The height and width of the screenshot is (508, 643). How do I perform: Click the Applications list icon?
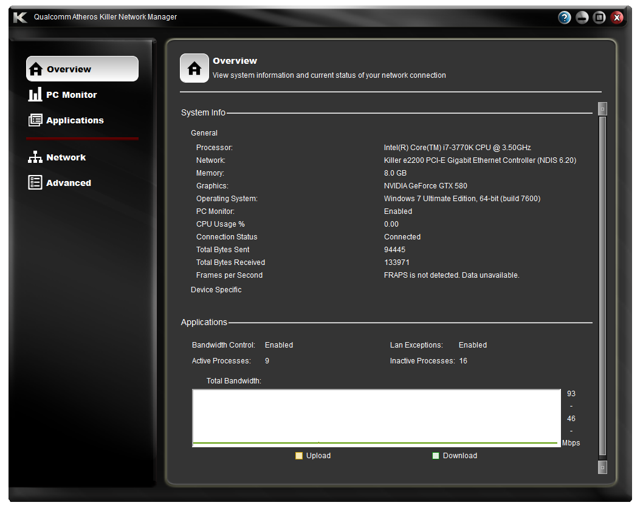click(x=35, y=120)
